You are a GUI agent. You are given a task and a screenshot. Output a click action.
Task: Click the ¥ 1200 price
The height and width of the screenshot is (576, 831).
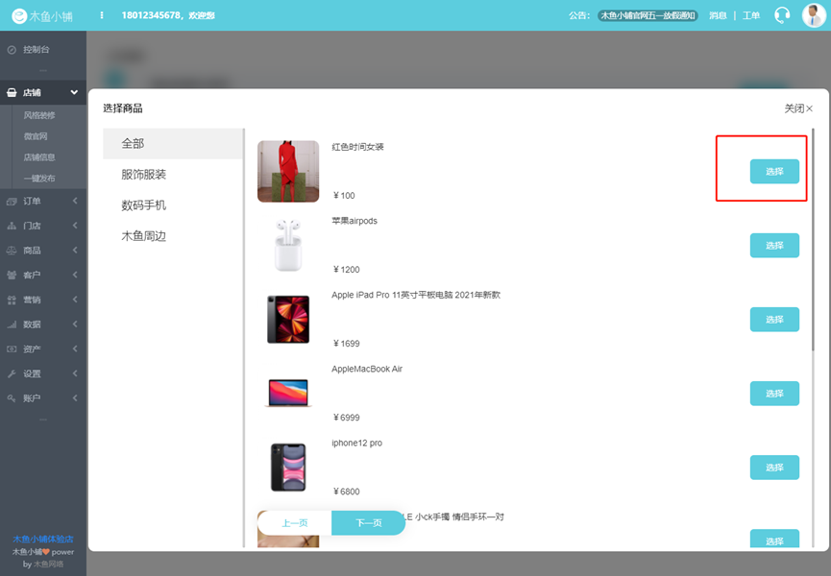tap(346, 270)
